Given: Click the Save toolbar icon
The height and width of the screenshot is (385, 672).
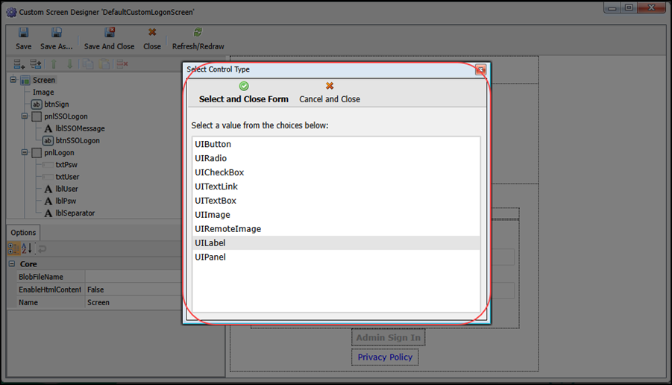Looking at the screenshot, I should (x=23, y=33).
